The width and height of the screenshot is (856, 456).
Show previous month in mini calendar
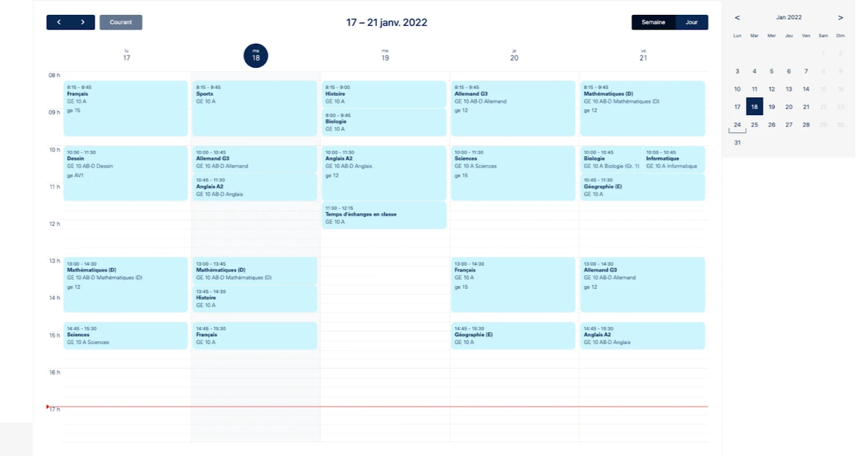[737, 18]
